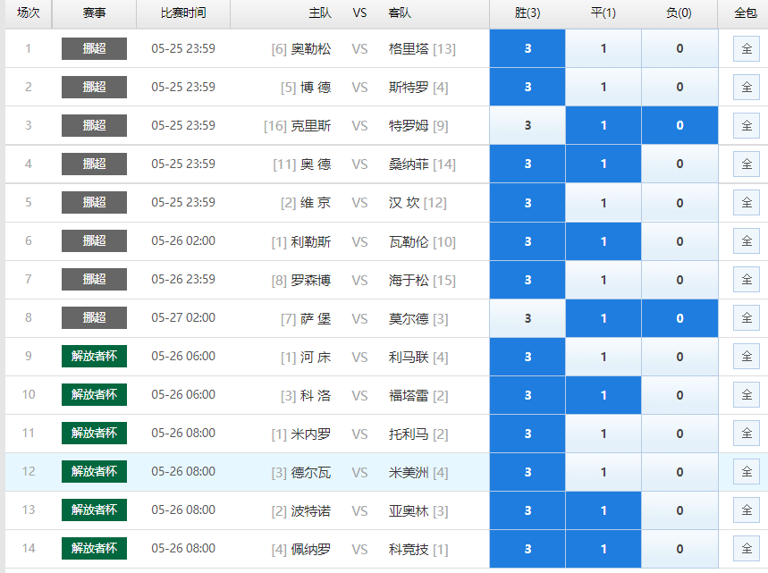Deselect loss (0) for match 3 特罗姆
768x573 pixels.
(679, 125)
